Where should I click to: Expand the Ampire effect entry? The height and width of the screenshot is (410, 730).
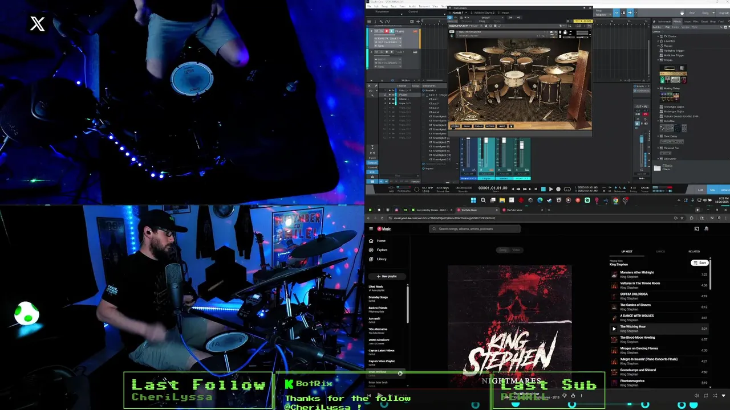point(658,60)
